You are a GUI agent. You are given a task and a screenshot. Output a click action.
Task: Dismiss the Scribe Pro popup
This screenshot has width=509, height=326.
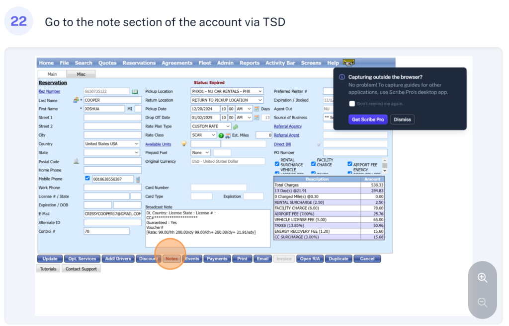[402, 120]
